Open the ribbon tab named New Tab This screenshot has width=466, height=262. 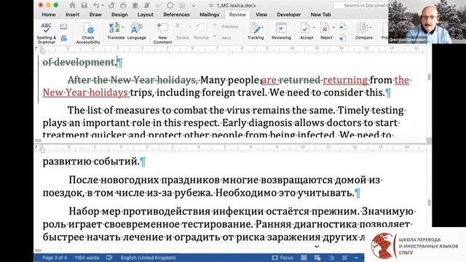[320, 15]
